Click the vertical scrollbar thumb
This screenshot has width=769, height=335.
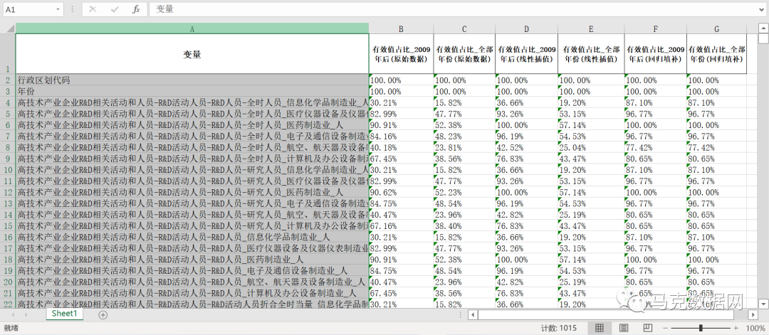coord(763,38)
